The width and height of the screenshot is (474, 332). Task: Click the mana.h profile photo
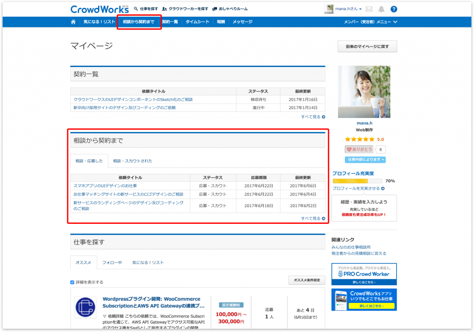[364, 92]
